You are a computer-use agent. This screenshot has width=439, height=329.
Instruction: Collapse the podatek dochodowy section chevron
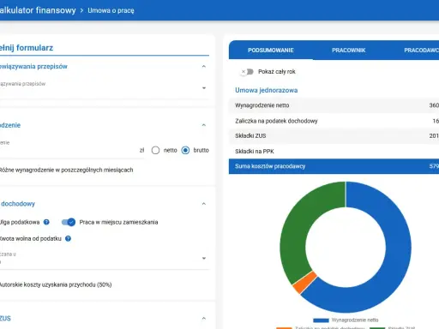pos(204,204)
